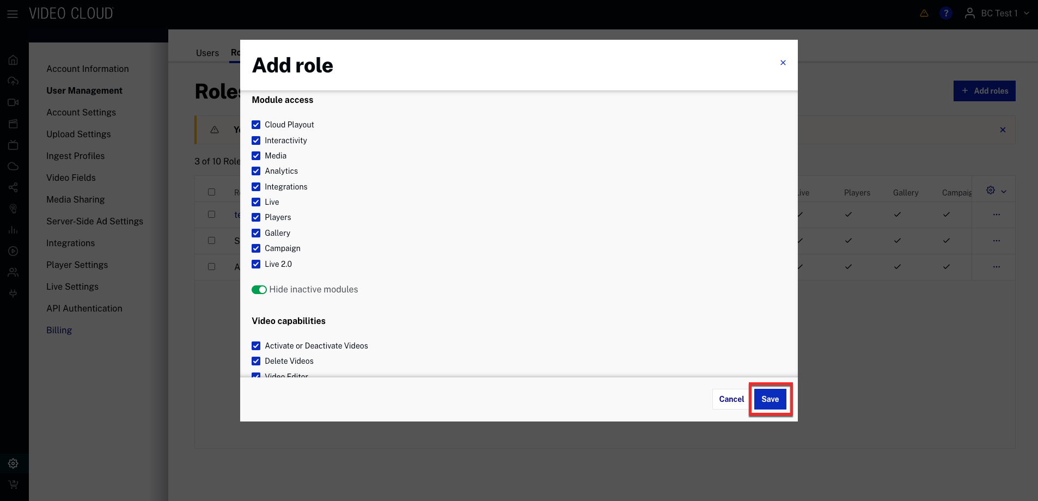Open the hamburger navigation menu
This screenshot has height=501, width=1038.
click(13, 14)
